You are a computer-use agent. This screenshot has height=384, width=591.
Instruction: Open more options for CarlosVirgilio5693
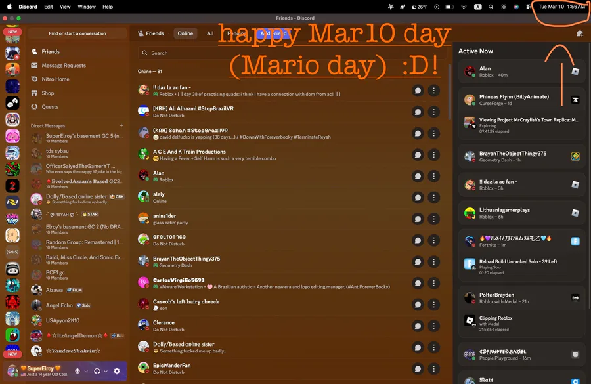point(434,283)
